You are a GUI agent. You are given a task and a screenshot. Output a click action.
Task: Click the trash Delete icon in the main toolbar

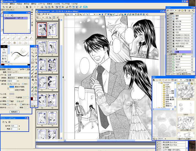tap(30, 7)
